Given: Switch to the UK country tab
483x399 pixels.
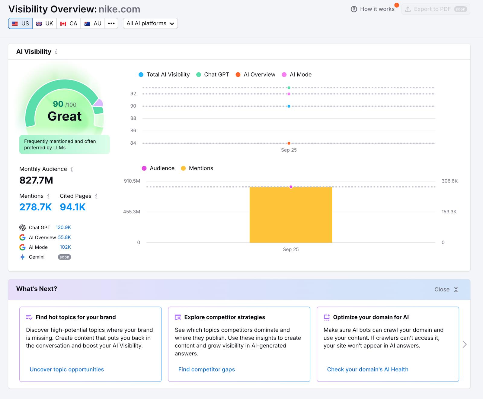Looking at the screenshot, I should click(x=45, y=24).
